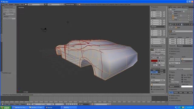This screenshot has width=194, height=109.
Task: Open the screen layout browse icon
Action: 26,5
